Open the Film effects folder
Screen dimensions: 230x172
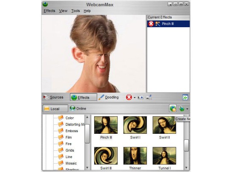point(65,137)
